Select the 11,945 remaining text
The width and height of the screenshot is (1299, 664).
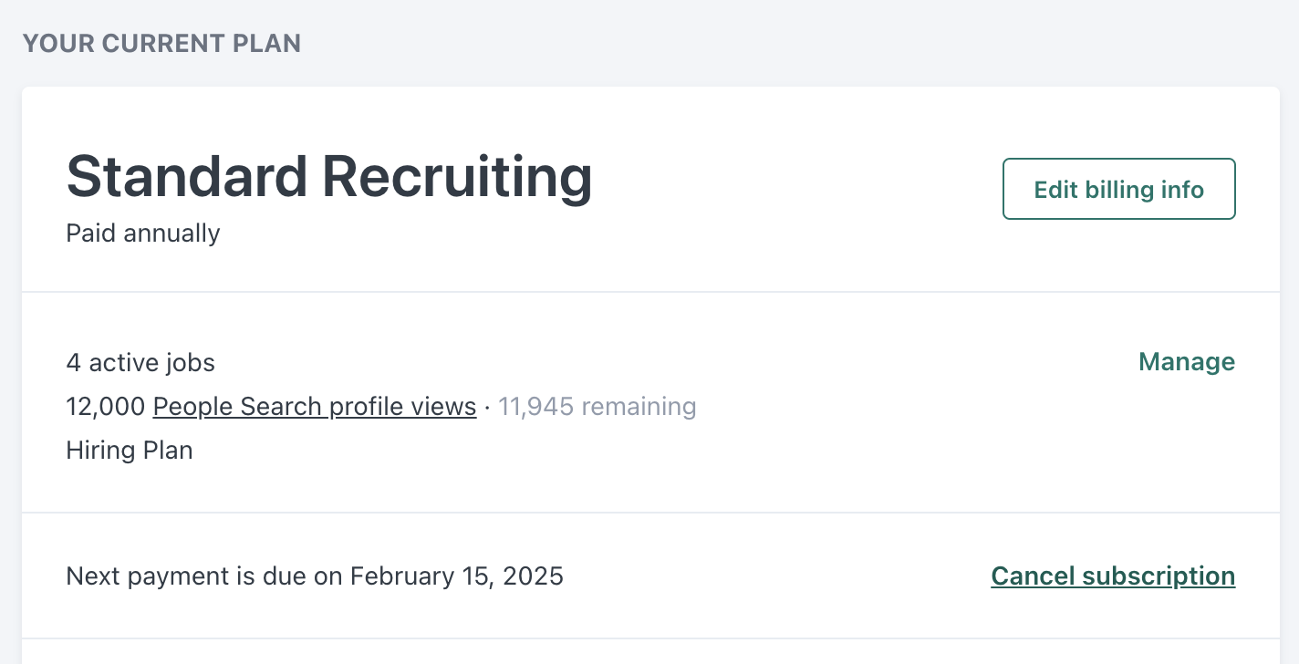point(598,407)
